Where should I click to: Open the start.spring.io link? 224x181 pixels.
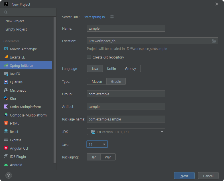(x=94, y=17)
